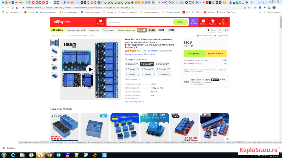The image size is (282, 158).
Task: Switch to the Описание tab link
Action: click(149, 54)
